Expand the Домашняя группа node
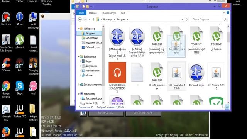The width and height of the screenshot is (247, 139). (79, 85)
